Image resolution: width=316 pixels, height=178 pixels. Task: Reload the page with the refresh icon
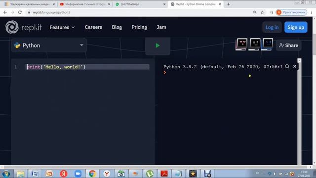20,12
